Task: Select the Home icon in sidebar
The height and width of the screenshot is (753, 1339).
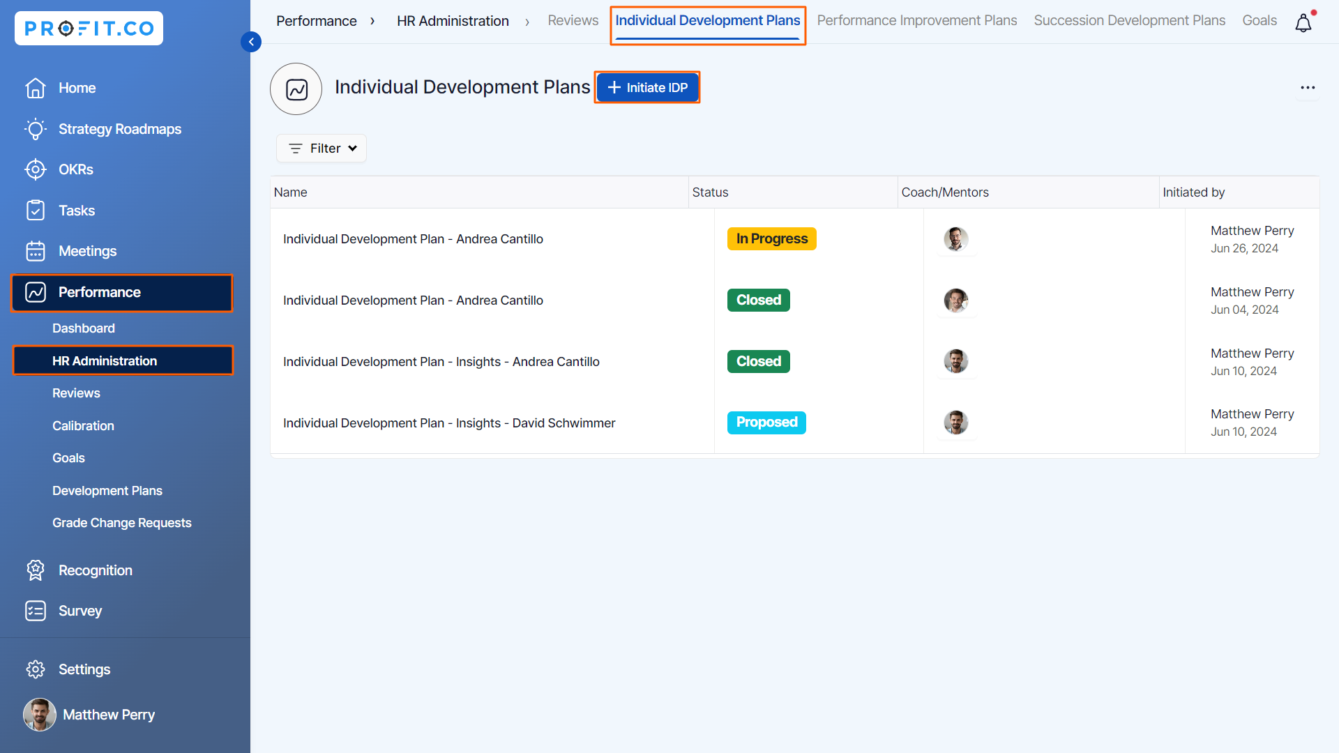Action: [x=35, y=88]
